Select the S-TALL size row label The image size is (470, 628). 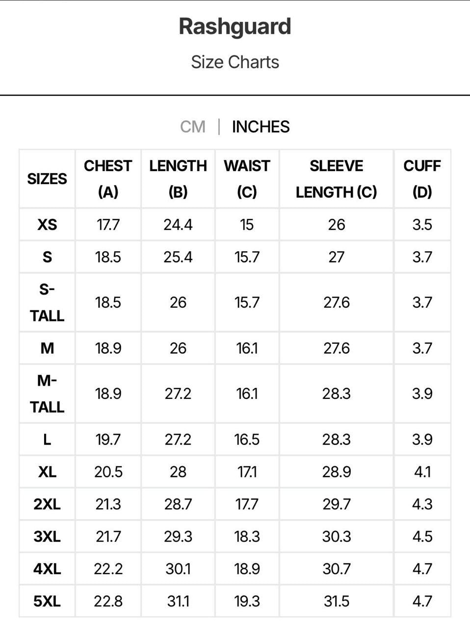(47, 302)
